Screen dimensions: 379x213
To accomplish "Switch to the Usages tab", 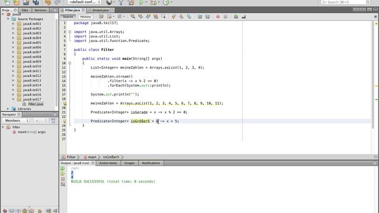I will pyautogui.click(x=129, y=163).
